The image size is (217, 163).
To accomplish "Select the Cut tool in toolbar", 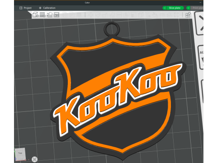I will click(119, 15).
